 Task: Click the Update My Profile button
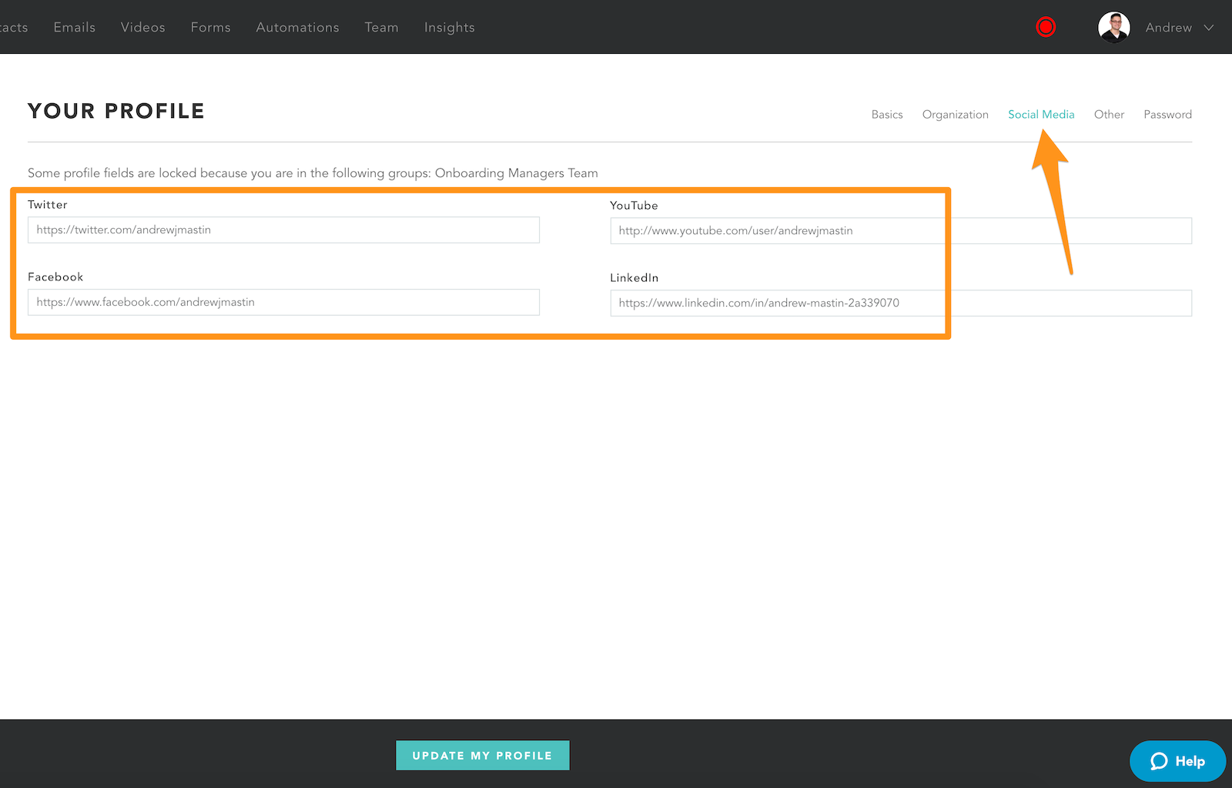(x=483, y=756)
